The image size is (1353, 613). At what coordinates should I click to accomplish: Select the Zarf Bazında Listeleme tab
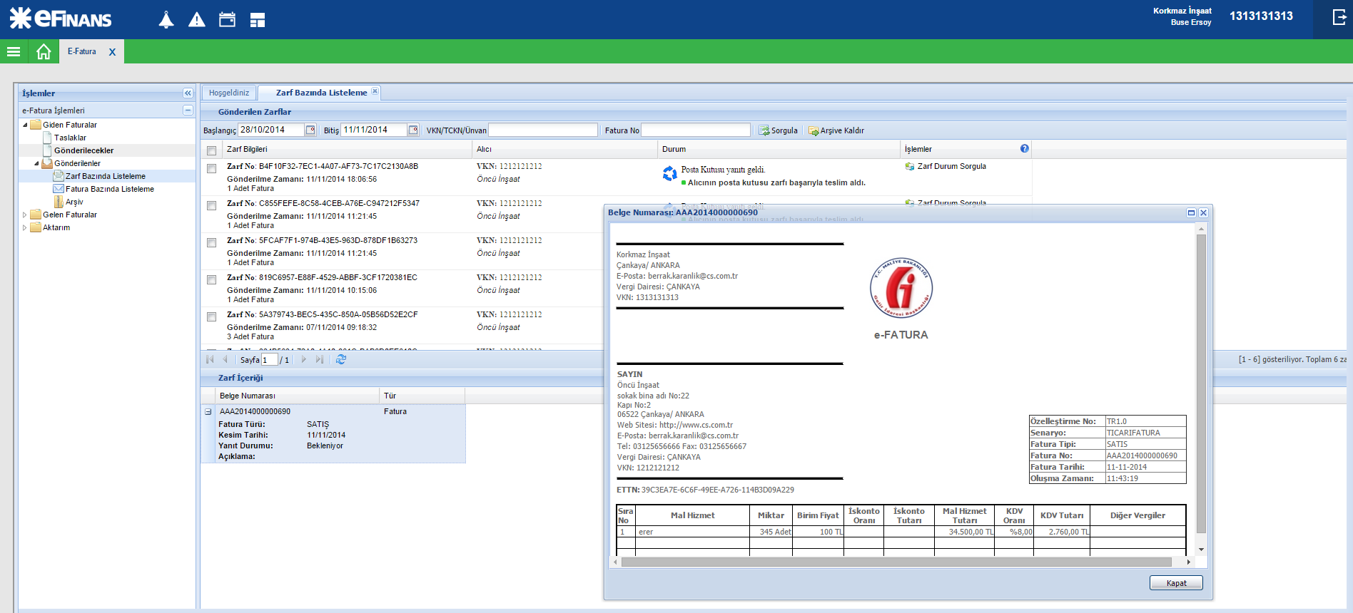pos(321,93)
